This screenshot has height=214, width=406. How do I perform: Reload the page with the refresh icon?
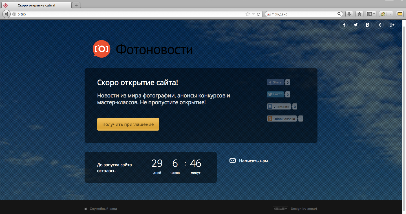click(x=258, y=14)
